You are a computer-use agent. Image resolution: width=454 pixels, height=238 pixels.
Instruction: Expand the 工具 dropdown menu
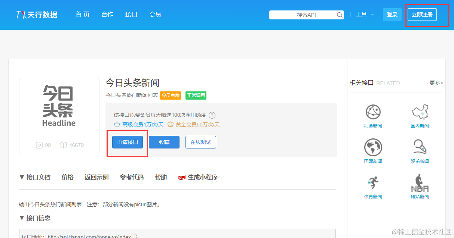[365, 15]
